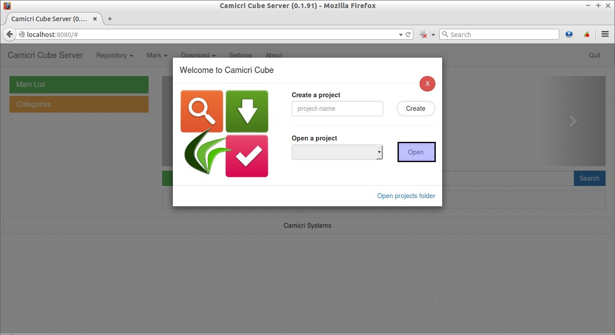Click the site identity globe icon
This screenshot has width=615, height=335.
tap(22, 34)
